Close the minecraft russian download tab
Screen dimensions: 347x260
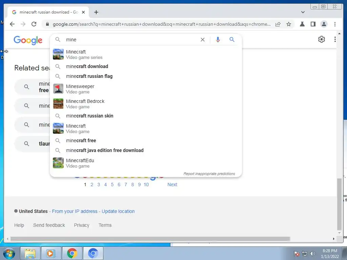coord(83,12)
